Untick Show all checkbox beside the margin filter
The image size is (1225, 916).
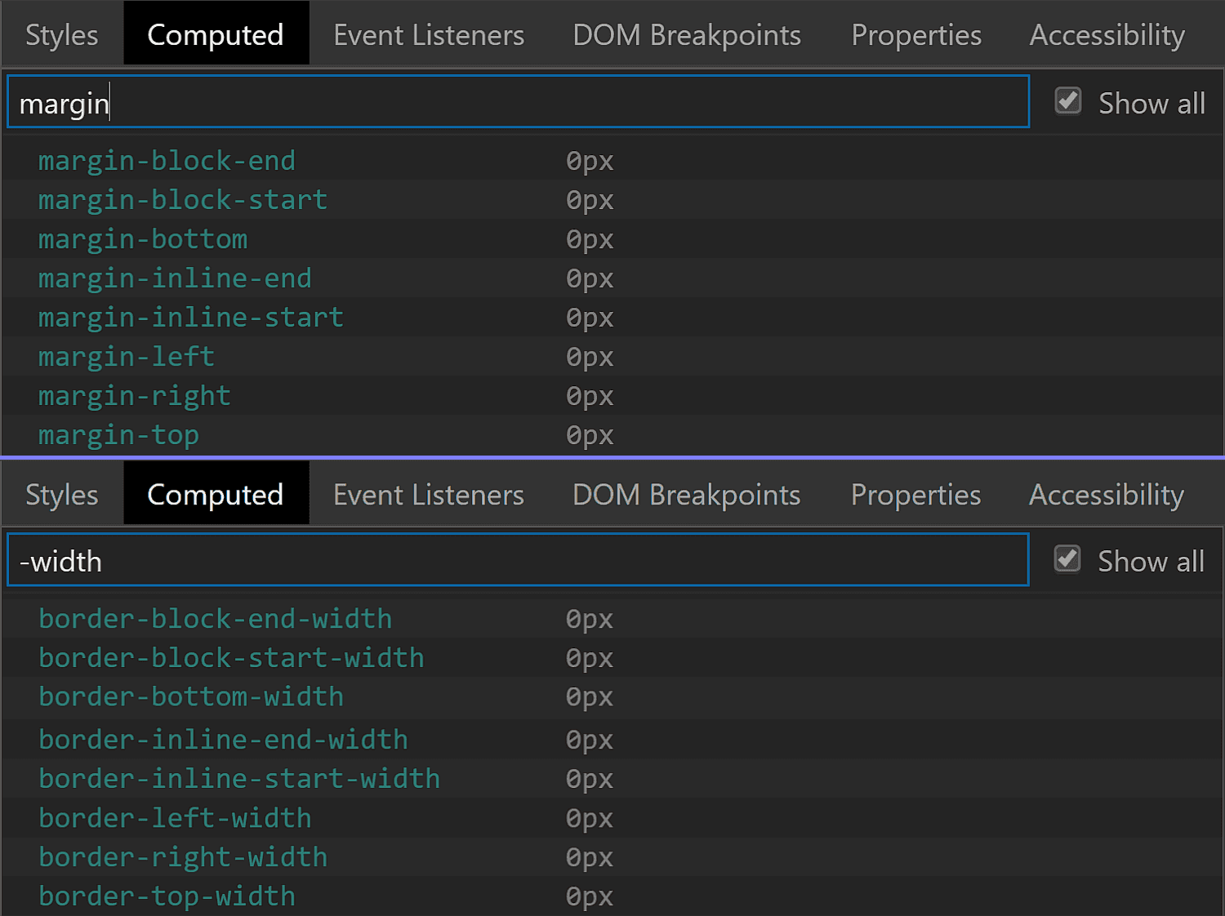(x=1068, y=101)
